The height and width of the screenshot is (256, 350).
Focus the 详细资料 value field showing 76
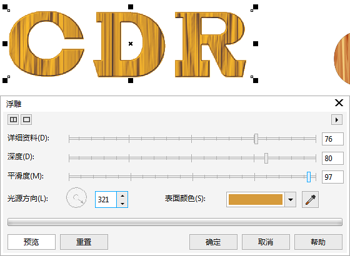pyautogui.click(x=332, y=139)
